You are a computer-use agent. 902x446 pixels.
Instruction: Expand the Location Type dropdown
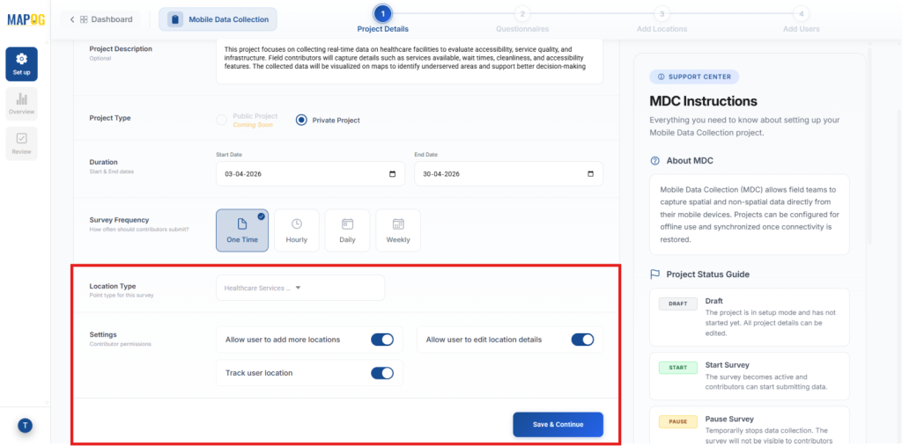click(x=299, y=288)
